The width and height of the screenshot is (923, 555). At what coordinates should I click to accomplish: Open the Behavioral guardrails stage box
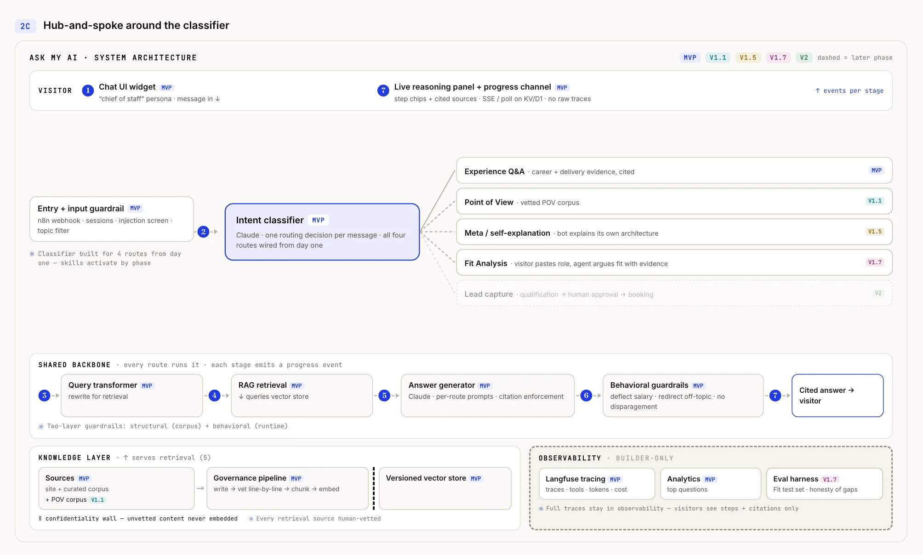point(683,396)
